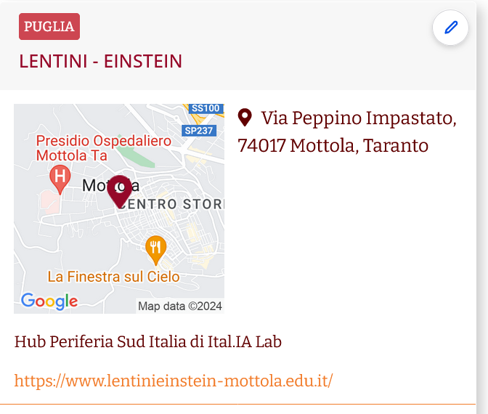Click the blue pencil edit icon
The height and width of the screenshot is (414, 488).
pos(450,28)
